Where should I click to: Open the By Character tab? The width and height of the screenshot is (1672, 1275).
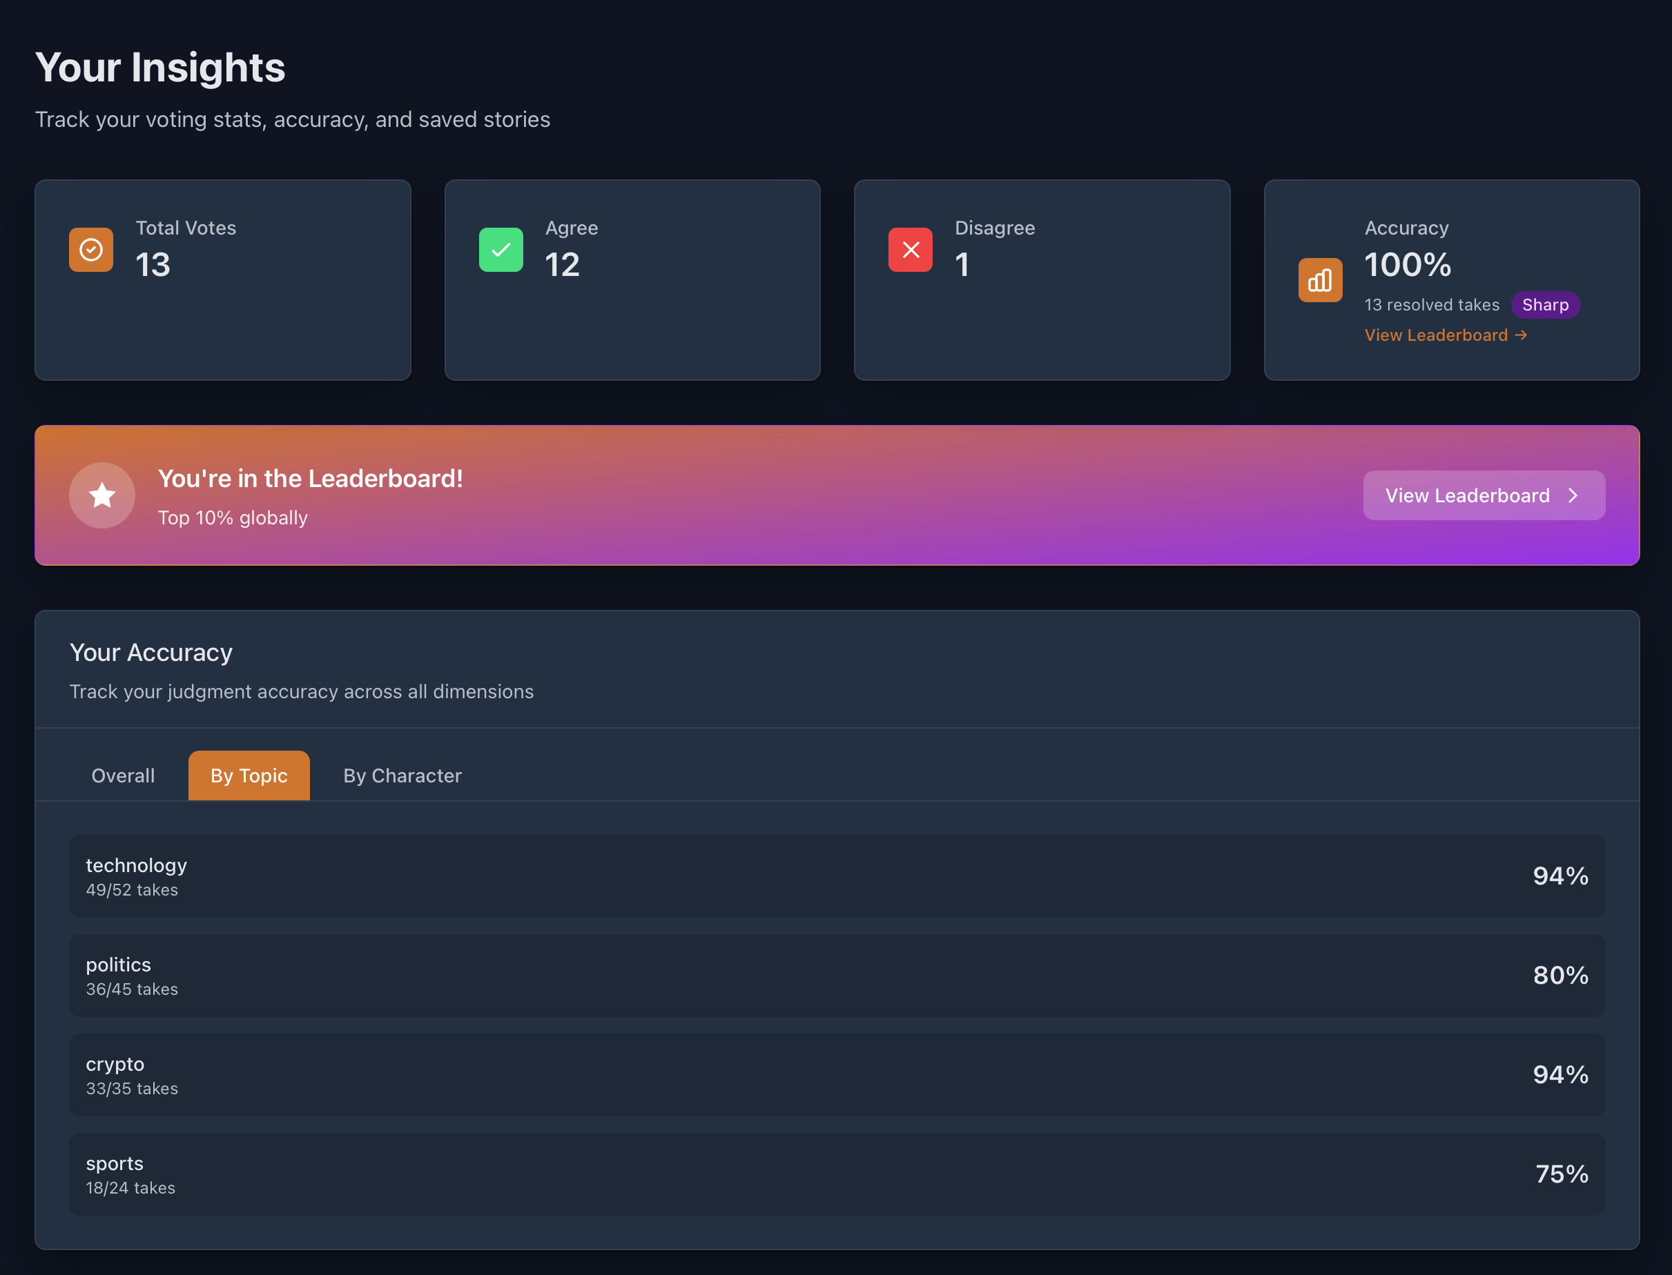pos(402,775)
